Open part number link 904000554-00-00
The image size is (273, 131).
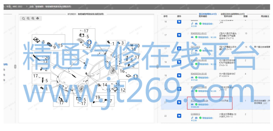click(x=199, y=74)
